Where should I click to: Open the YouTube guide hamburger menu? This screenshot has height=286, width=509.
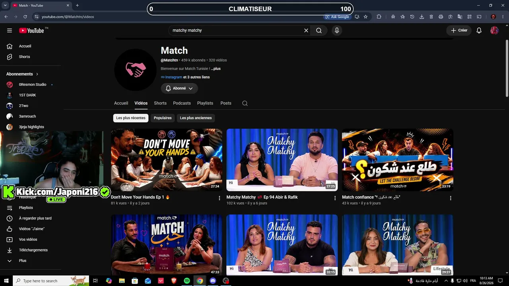click(x=10, y=31)
